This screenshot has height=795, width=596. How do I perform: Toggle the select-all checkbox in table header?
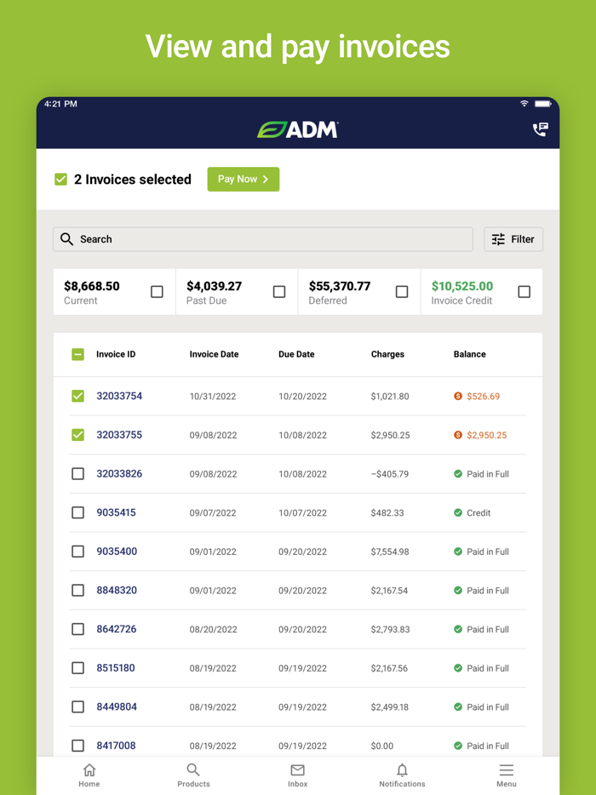[77, 354]
